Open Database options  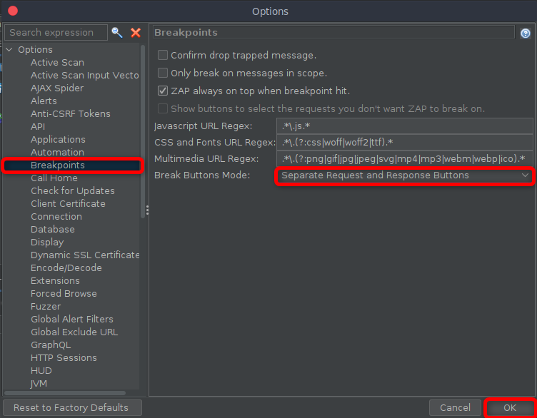click(x=52, y=229)
